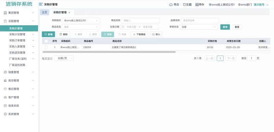Click the 采购管理 clipboard icon in sidebar
The height and width of the screenshot is (132, 274).
5,21
